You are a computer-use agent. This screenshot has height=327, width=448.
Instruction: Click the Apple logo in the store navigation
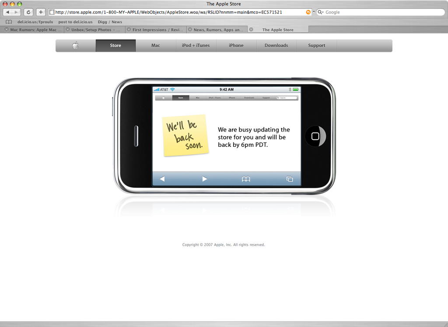75,45
